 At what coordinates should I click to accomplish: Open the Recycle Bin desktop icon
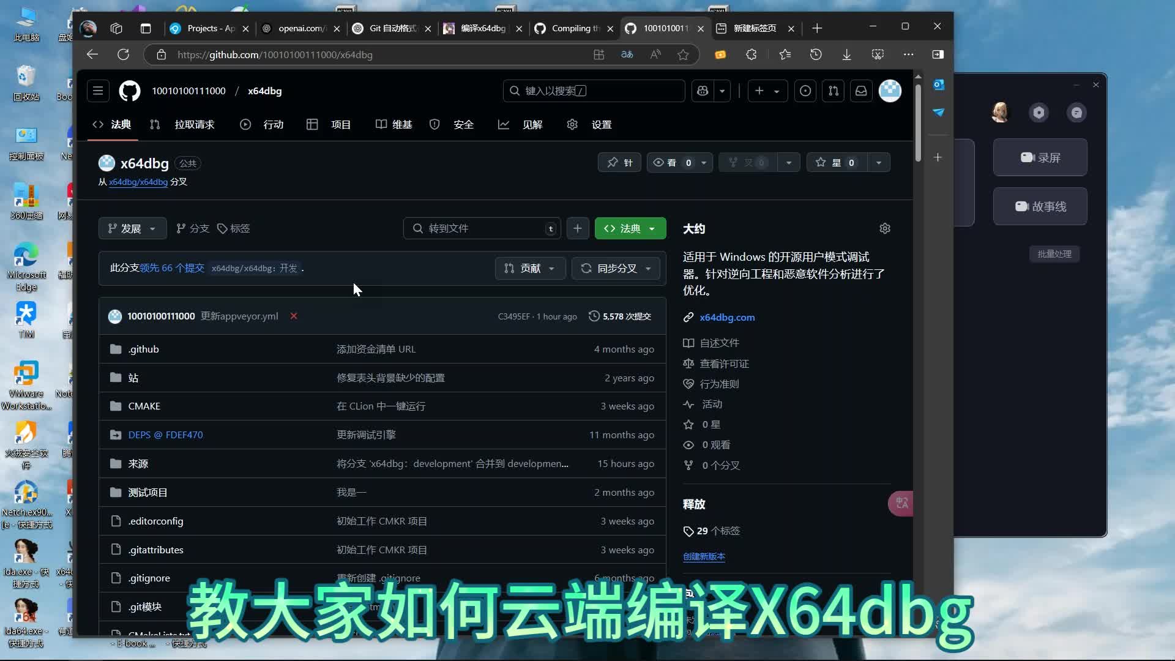pos(26,83)
